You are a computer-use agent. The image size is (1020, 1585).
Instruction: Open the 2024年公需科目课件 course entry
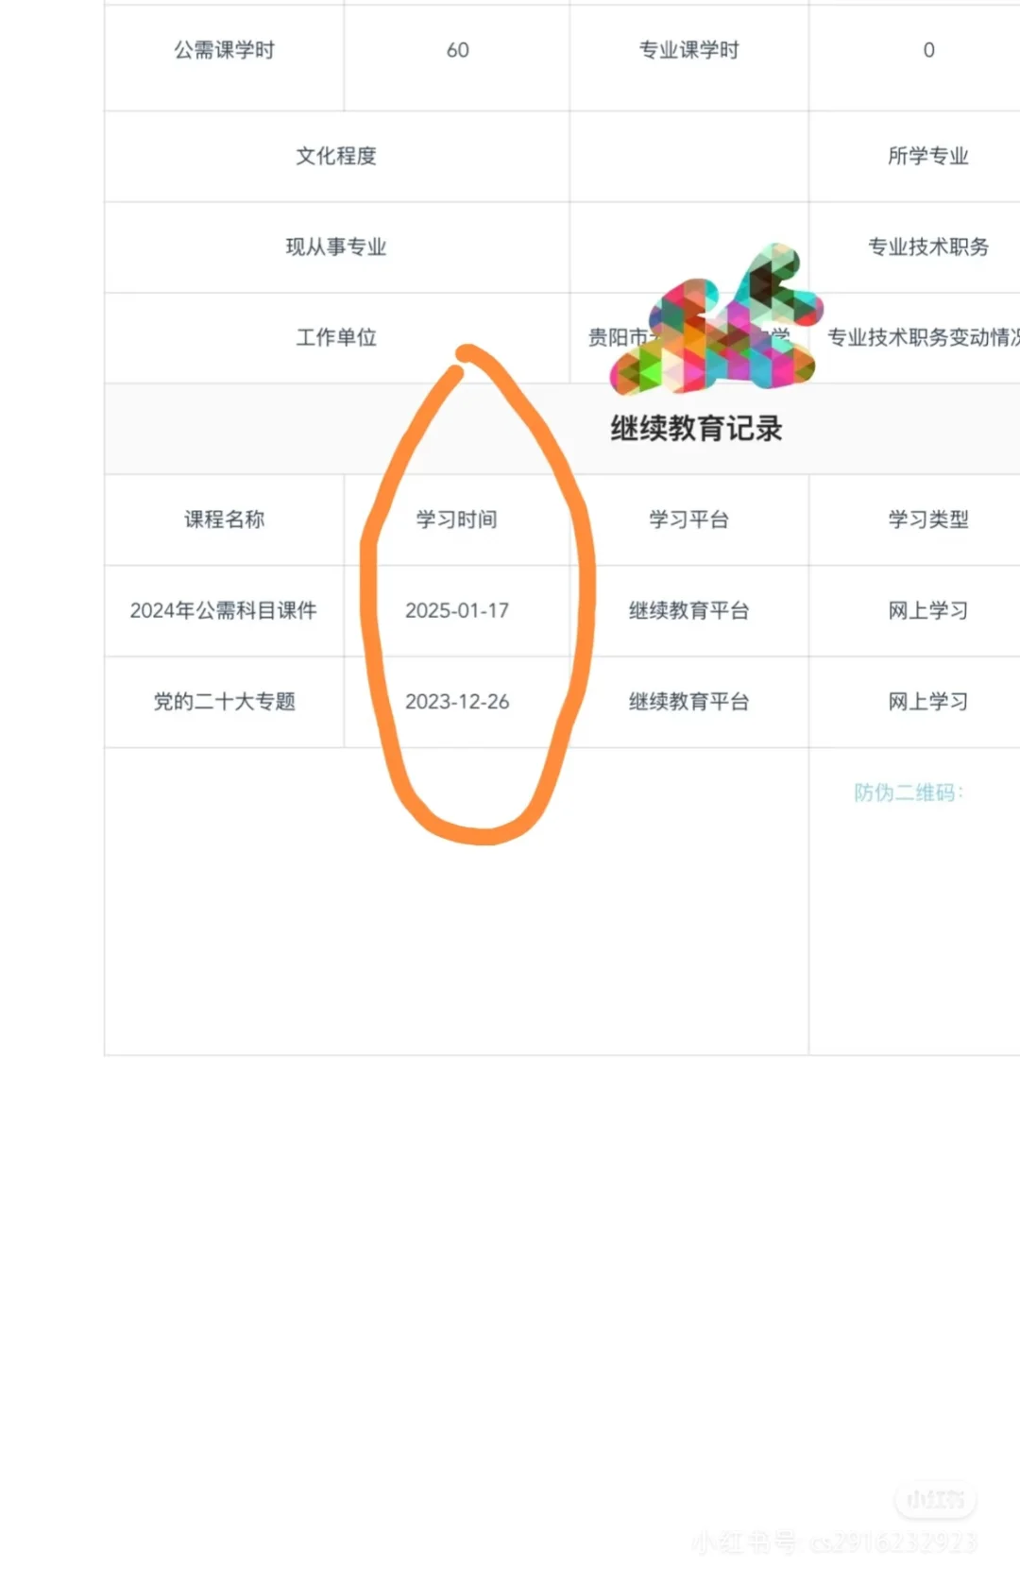click(x=224, y=610)
